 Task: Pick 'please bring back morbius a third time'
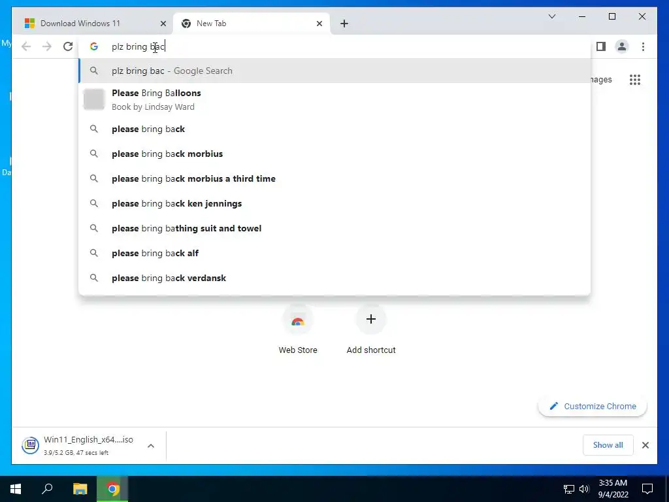tap(334, 178)
